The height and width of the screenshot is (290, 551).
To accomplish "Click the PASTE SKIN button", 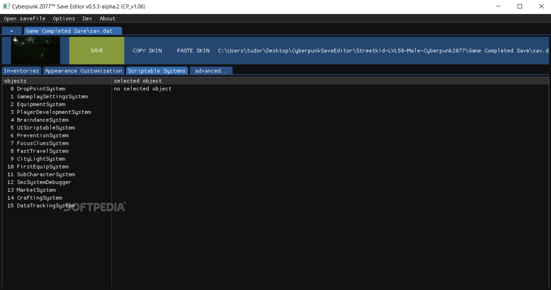I will click(193, 51).
